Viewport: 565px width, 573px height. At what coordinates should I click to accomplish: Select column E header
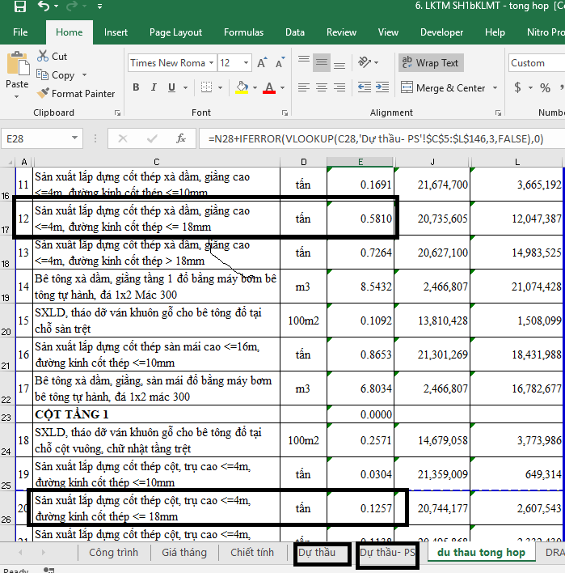[361, 162]
